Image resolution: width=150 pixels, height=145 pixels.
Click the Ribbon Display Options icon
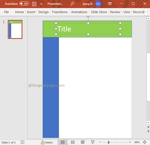tap(110, 4)
